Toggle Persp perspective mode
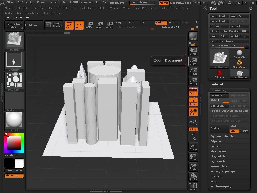Viewport: 257px width, 193px height. [193, 91]
